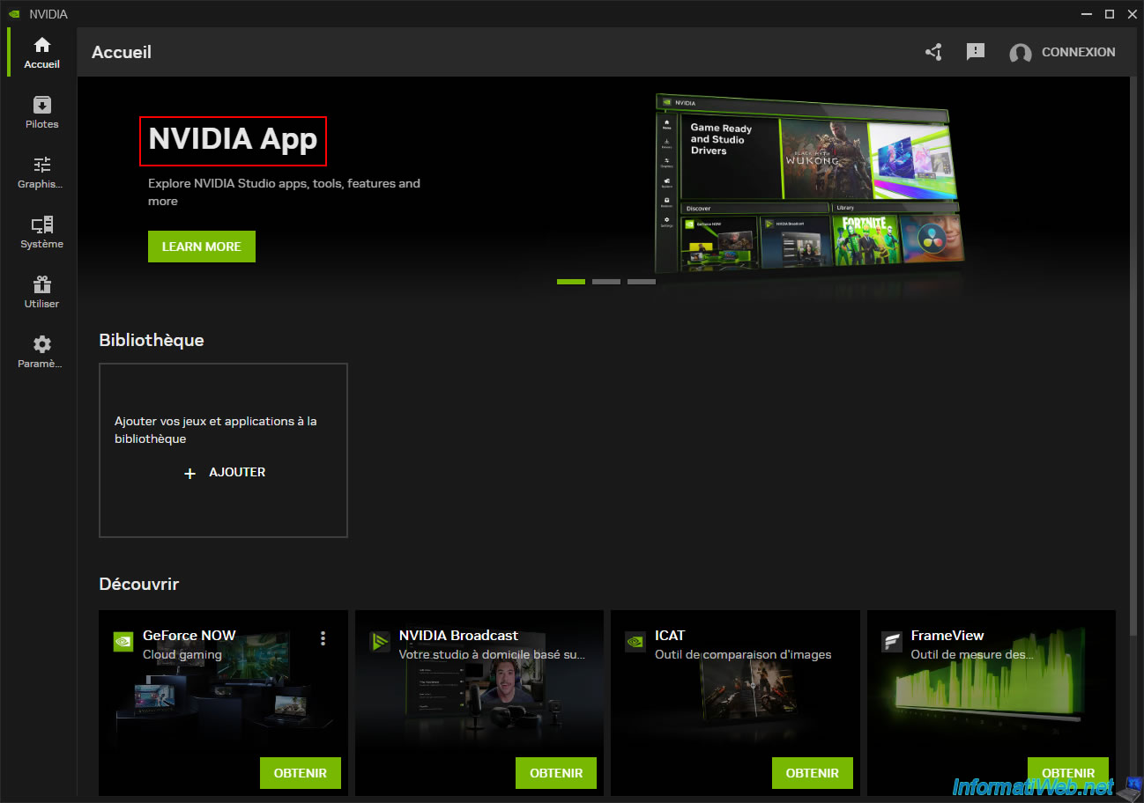
Task: Open the Graphismes settings section
Action: point(41,173)
